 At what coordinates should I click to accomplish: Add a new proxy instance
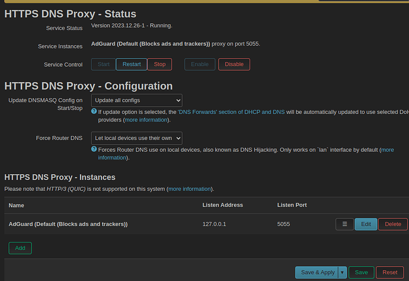(x=20, y=248)
